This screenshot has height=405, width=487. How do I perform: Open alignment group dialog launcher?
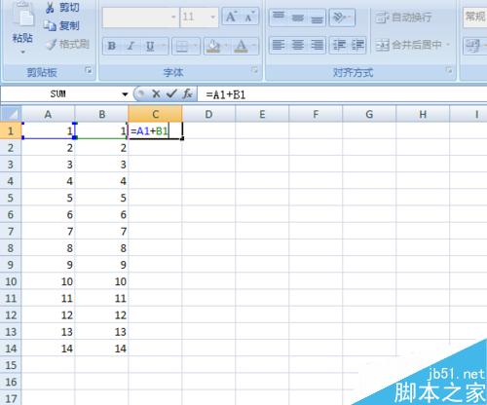pyautogui.click(x=449, y=70)
